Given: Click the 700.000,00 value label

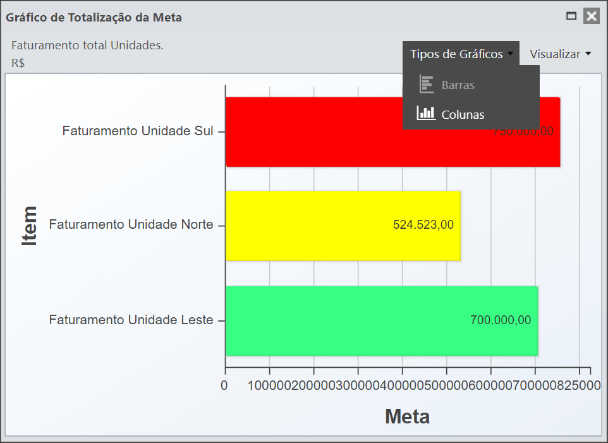Looking at the screenshot, I should (x=501, y=320).
